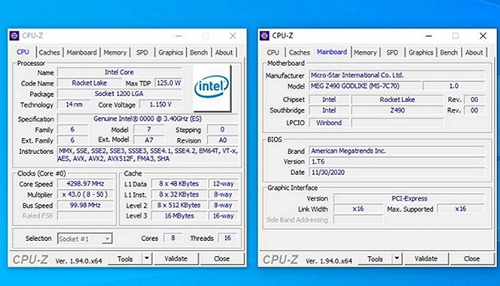500x286 pixels.
Task: Click 'MEG Z490 GODLIKE (MS-7C70)' model field
Action: click(365, 86)
